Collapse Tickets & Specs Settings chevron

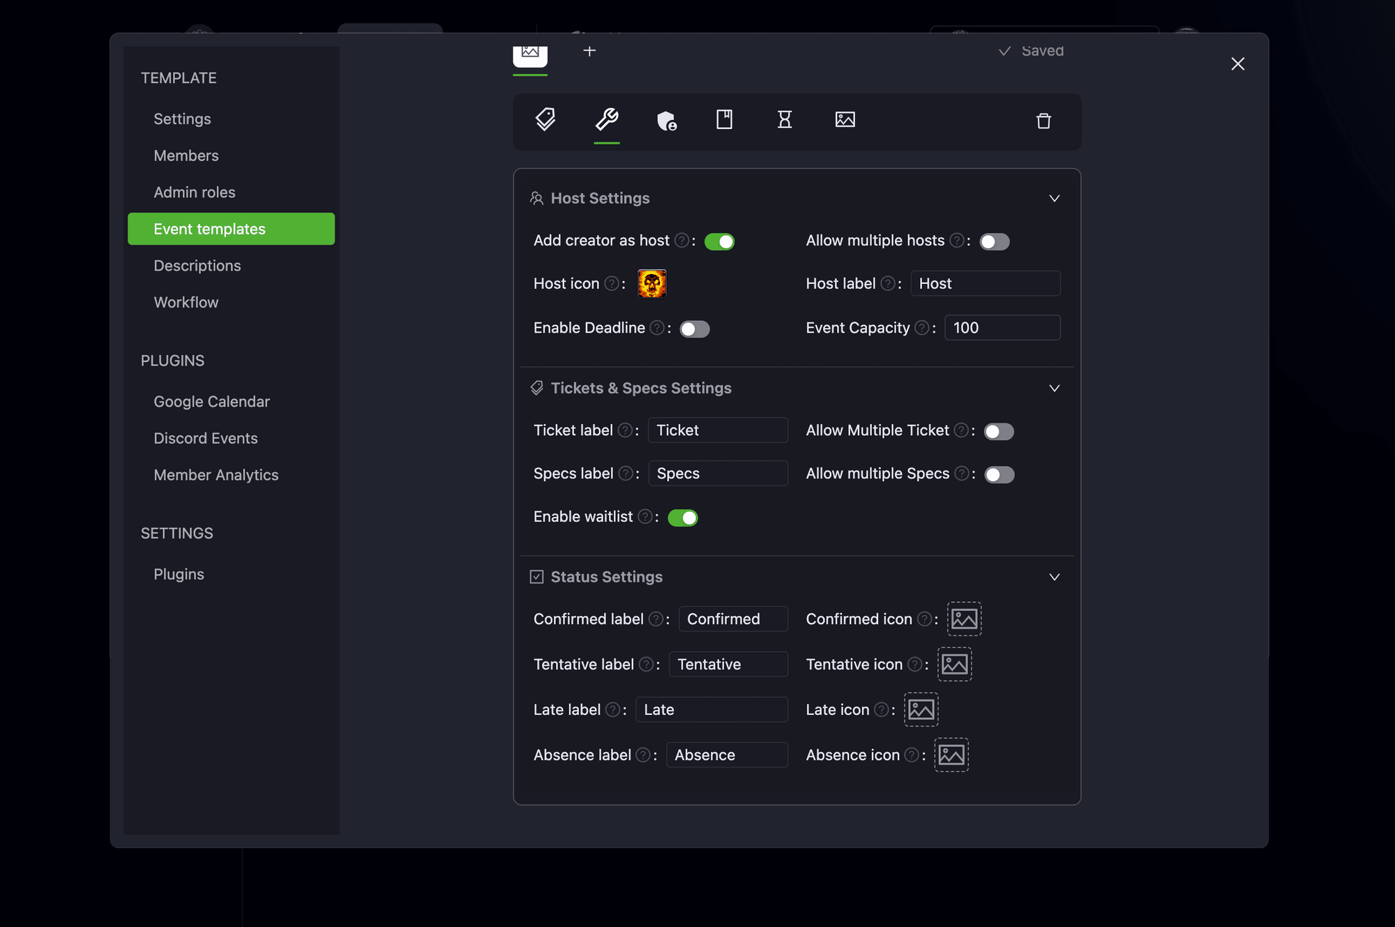(1054, 389)
